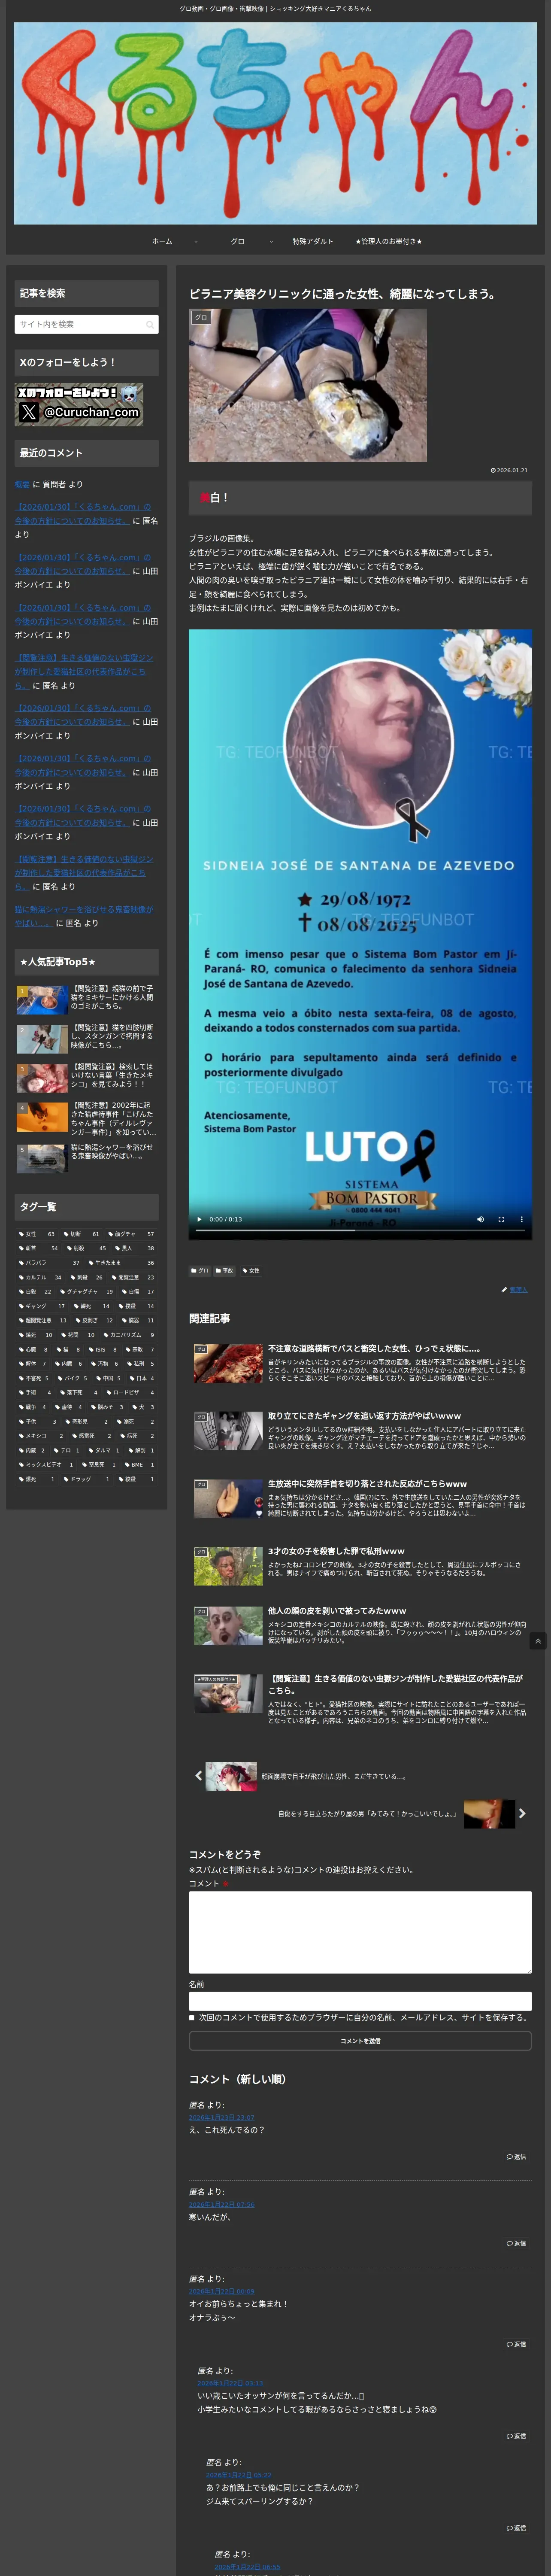Select the 猫 tag in tag list
The image size is (551, 2576).
[68, 1349]
